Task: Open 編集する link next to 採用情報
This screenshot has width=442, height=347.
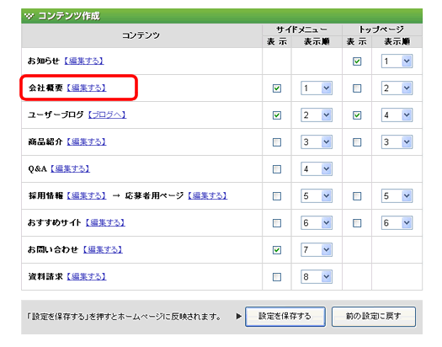Action: click(x=86, y=195)
